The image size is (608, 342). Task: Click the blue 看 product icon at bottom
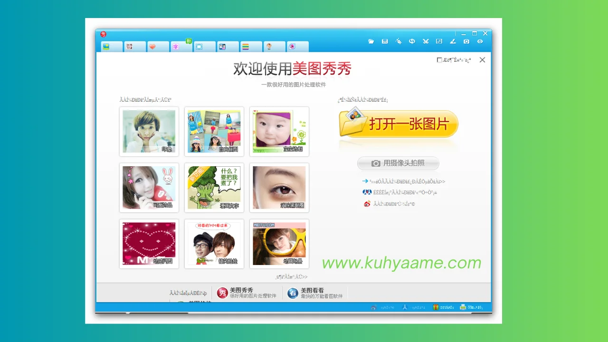293,293
